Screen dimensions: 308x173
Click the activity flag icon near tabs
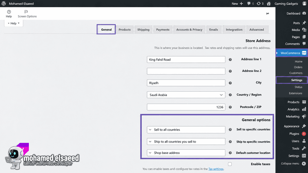pos(267,14)
